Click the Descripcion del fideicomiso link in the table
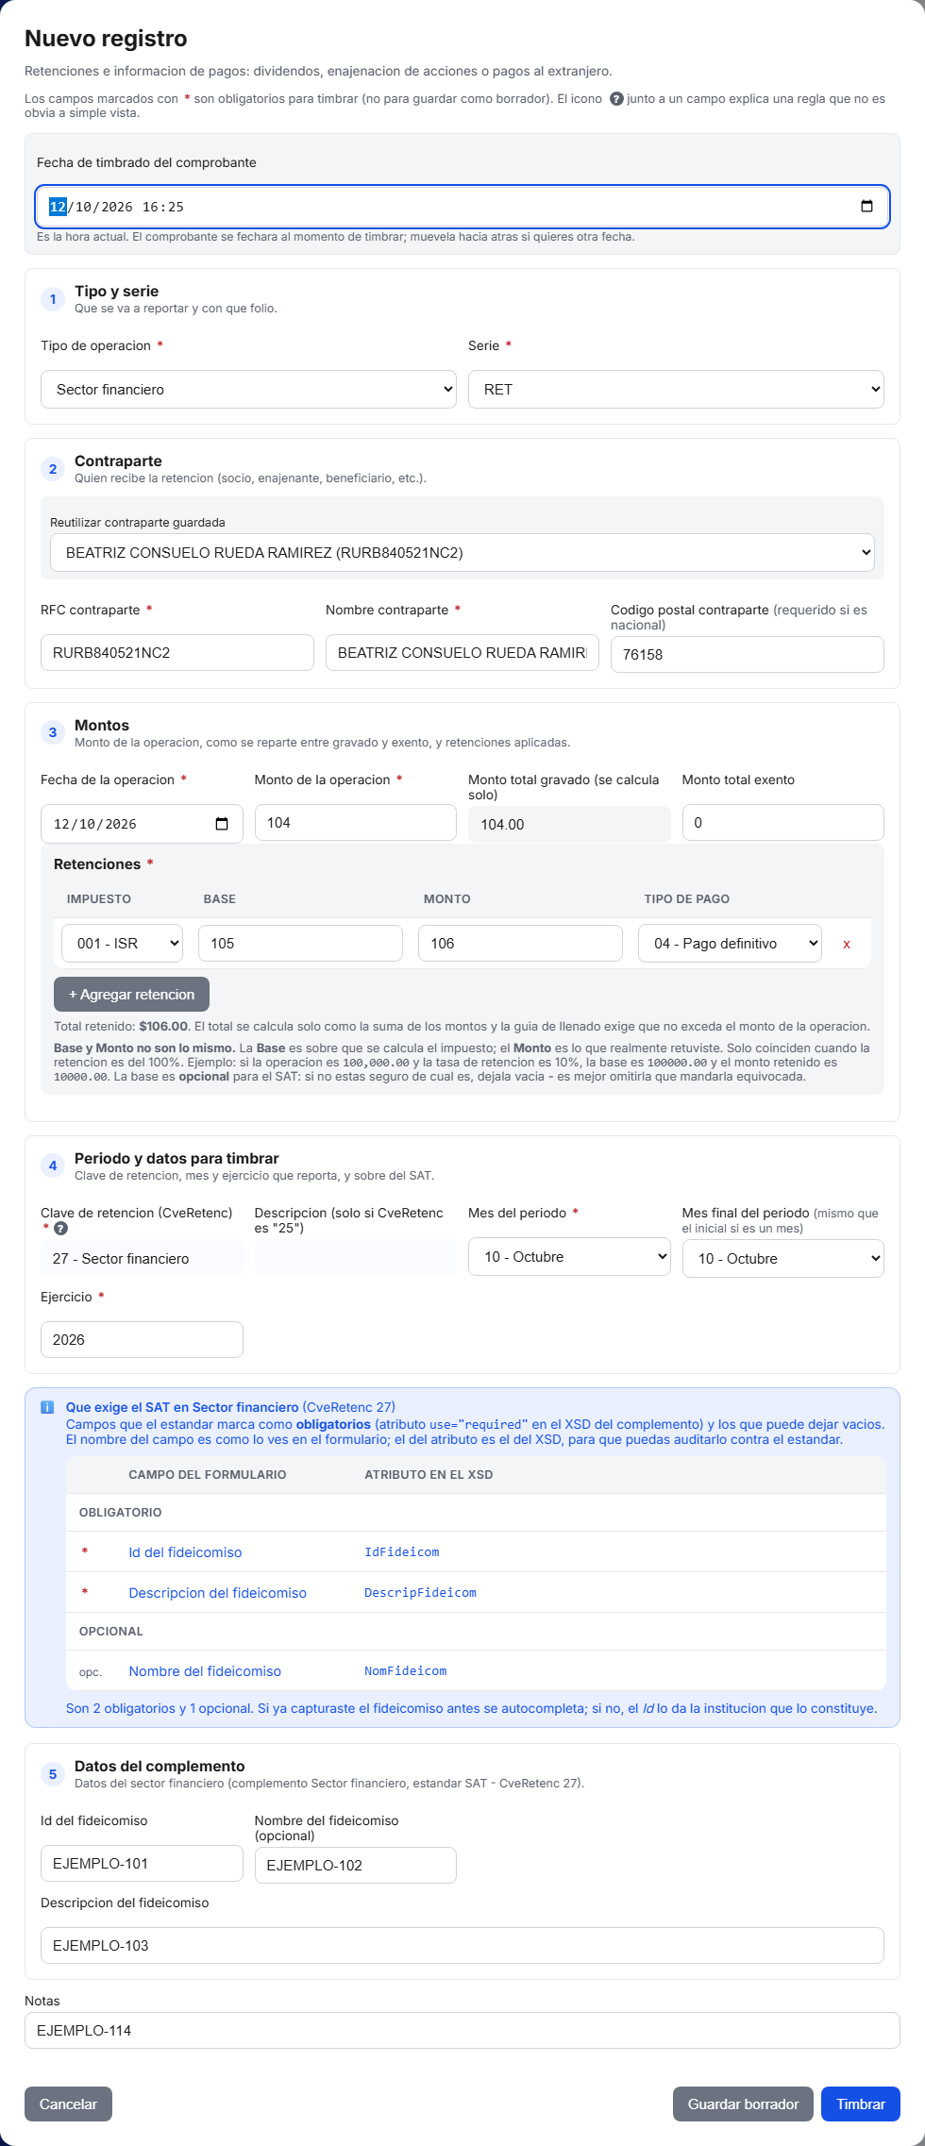The image size is (925, 2146). coord(217,1593)
